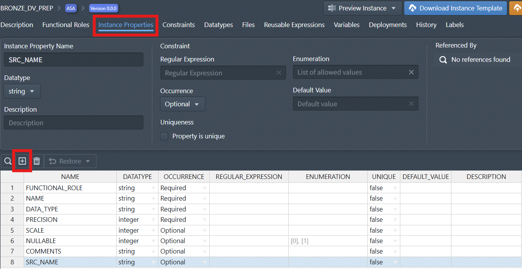Open the Reusable Expressions tab

coord(294,25)
